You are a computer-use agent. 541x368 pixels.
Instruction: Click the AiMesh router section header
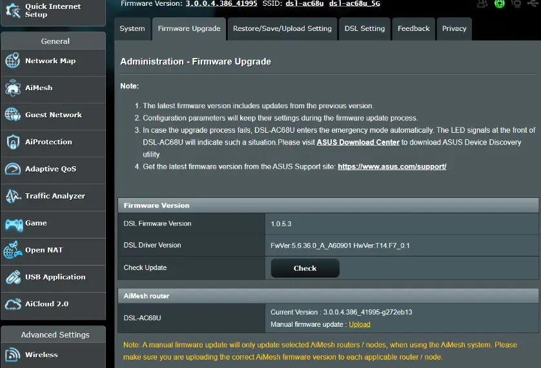coord(328,296)
